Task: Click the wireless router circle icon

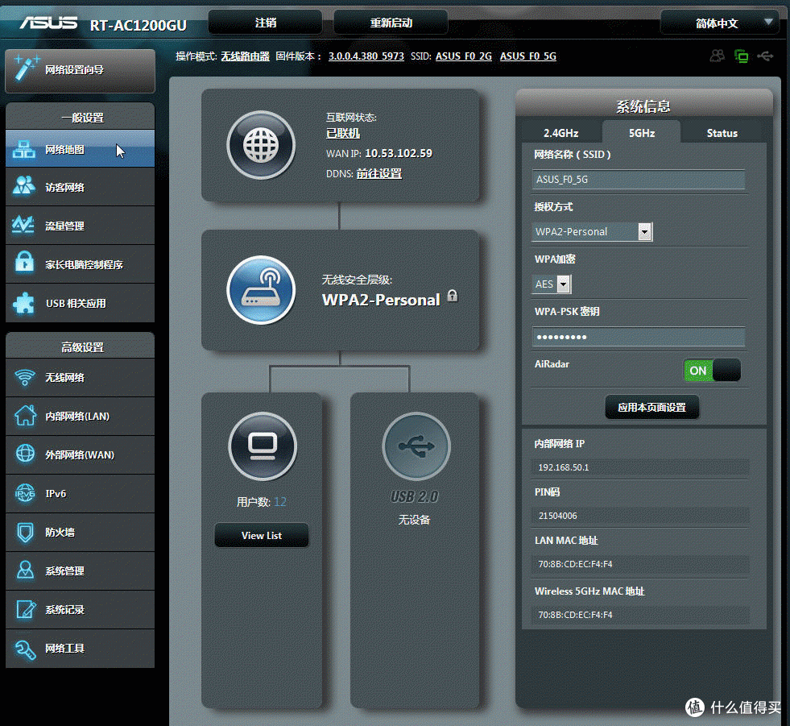Action: pyautogui.click(x=260, y=290)
